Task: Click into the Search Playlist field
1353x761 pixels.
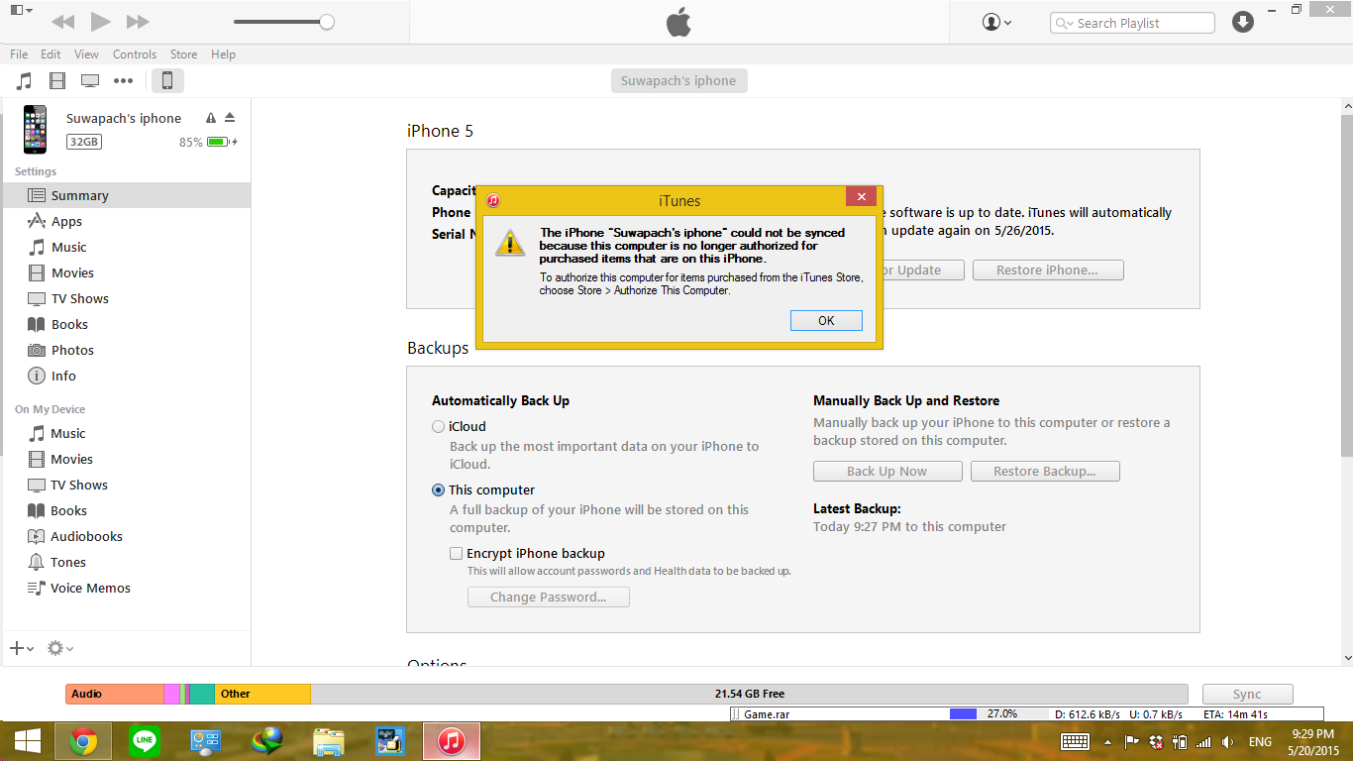Action: point(1132,23)
